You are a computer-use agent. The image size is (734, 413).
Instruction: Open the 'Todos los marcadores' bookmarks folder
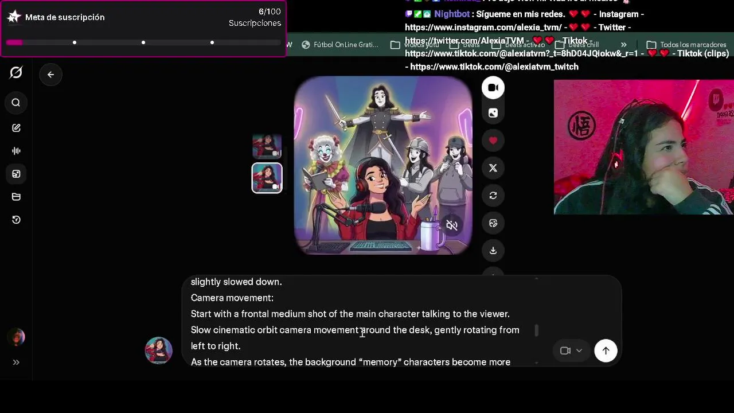tap(687, 45)
